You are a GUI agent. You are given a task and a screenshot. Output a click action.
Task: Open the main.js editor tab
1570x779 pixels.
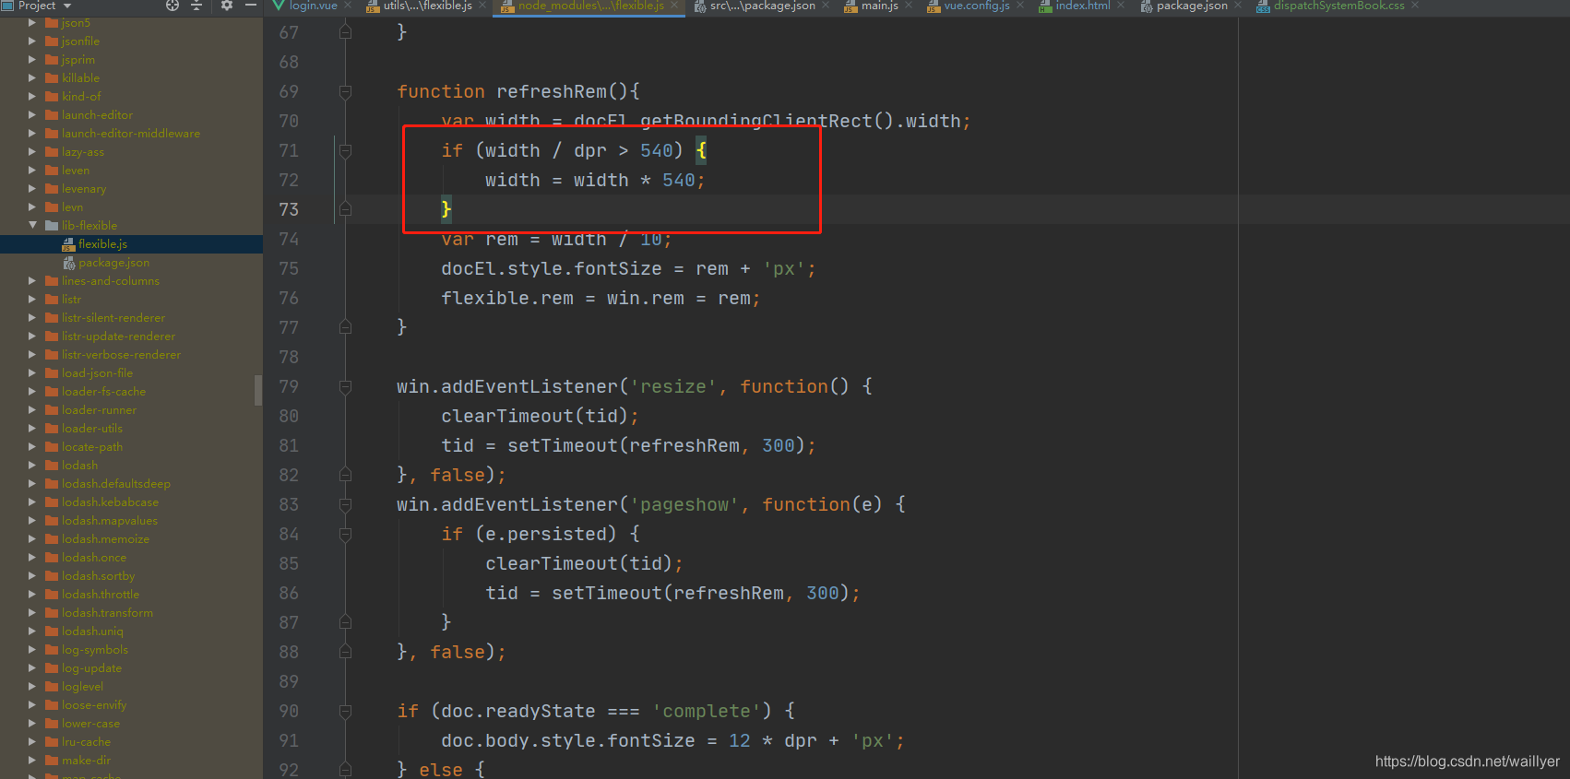click(x=879, y=6)
